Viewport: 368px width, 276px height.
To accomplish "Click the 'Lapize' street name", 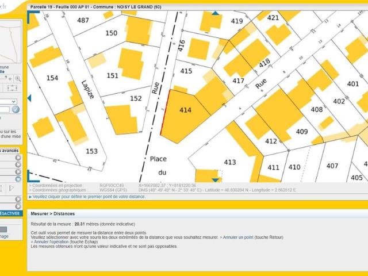I will [88, 90].
